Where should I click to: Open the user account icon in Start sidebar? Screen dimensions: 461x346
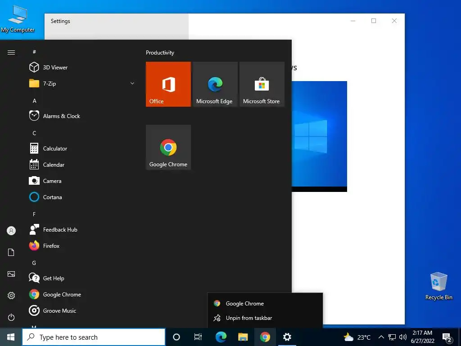[11, 231]
